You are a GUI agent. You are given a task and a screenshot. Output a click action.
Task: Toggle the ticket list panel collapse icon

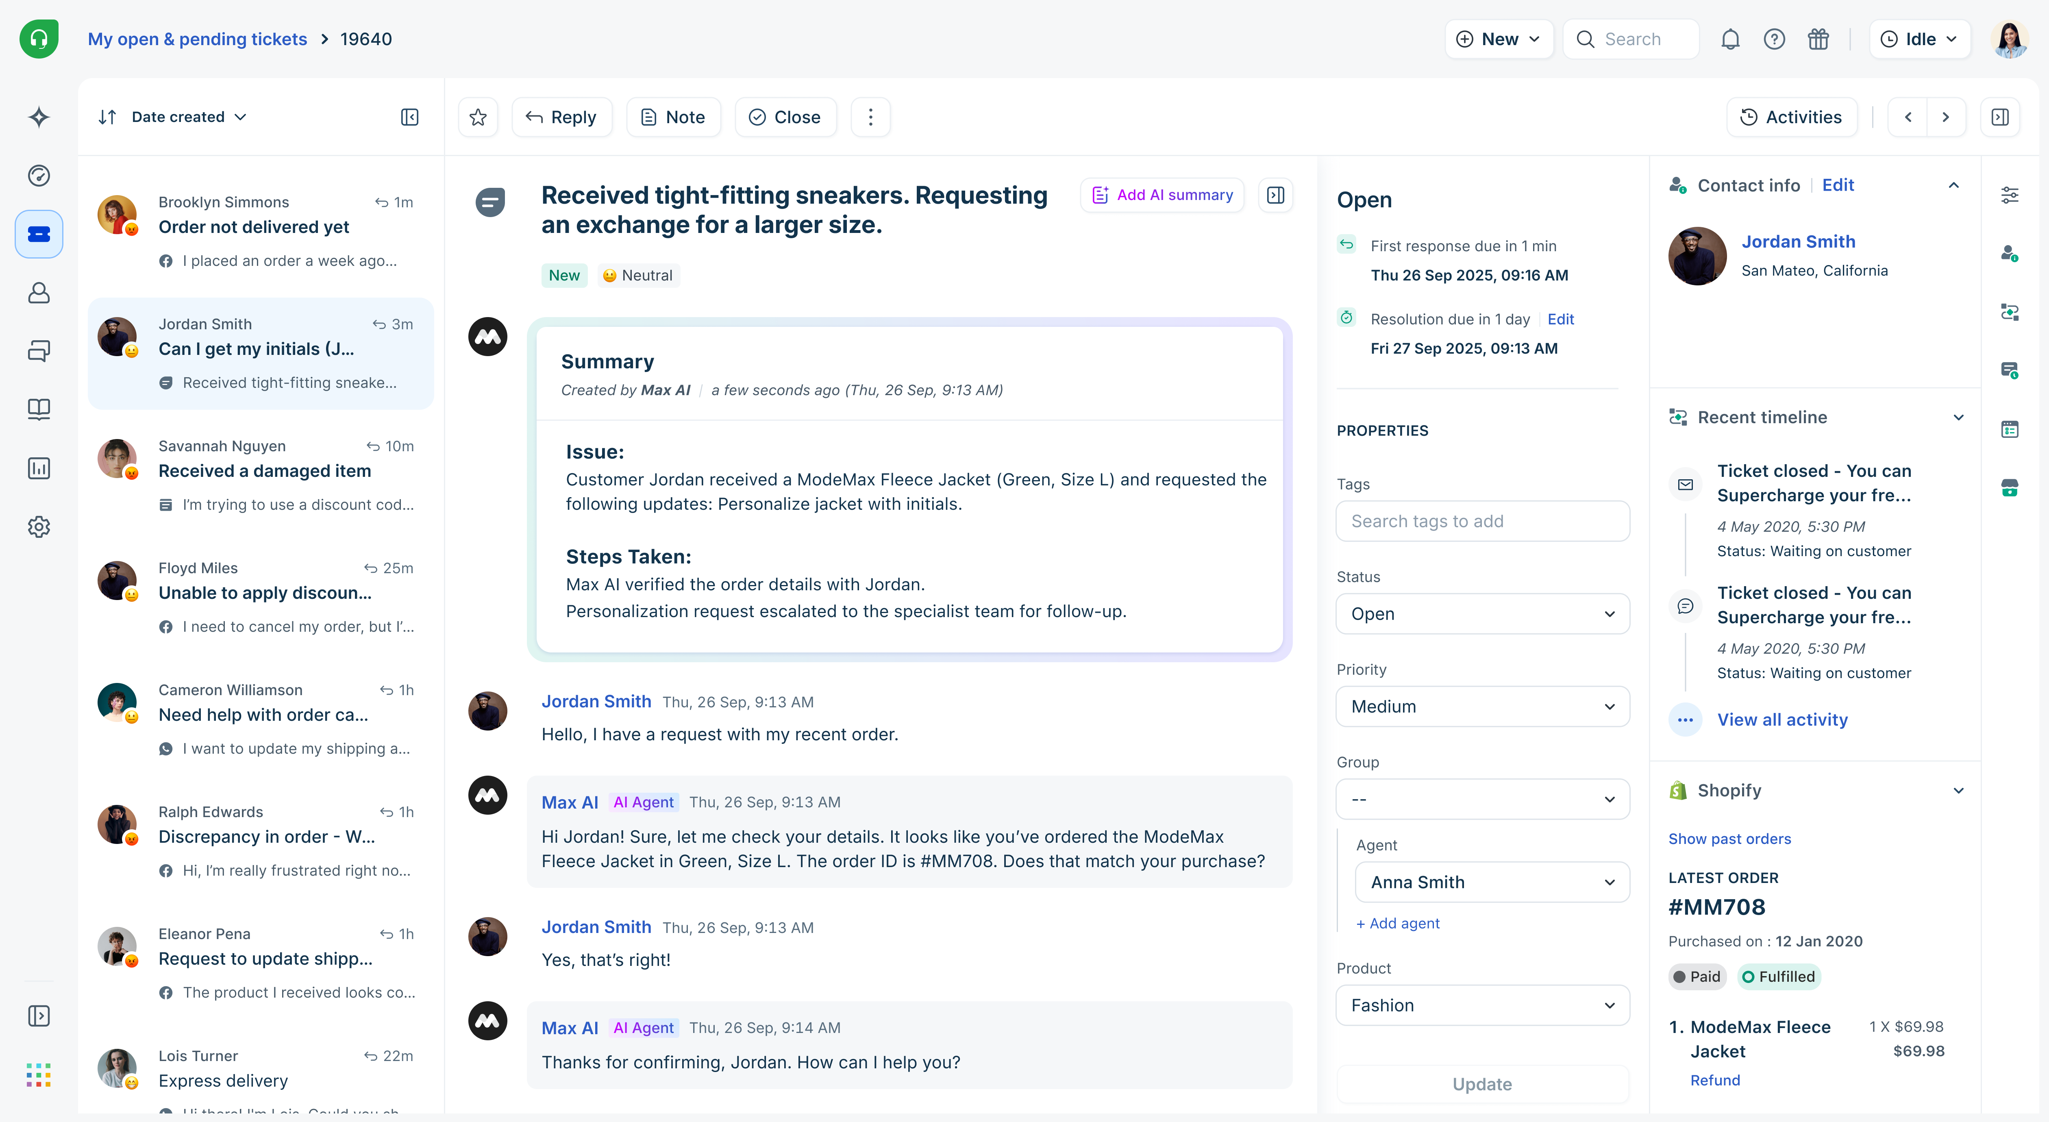[x=410, y=117]
